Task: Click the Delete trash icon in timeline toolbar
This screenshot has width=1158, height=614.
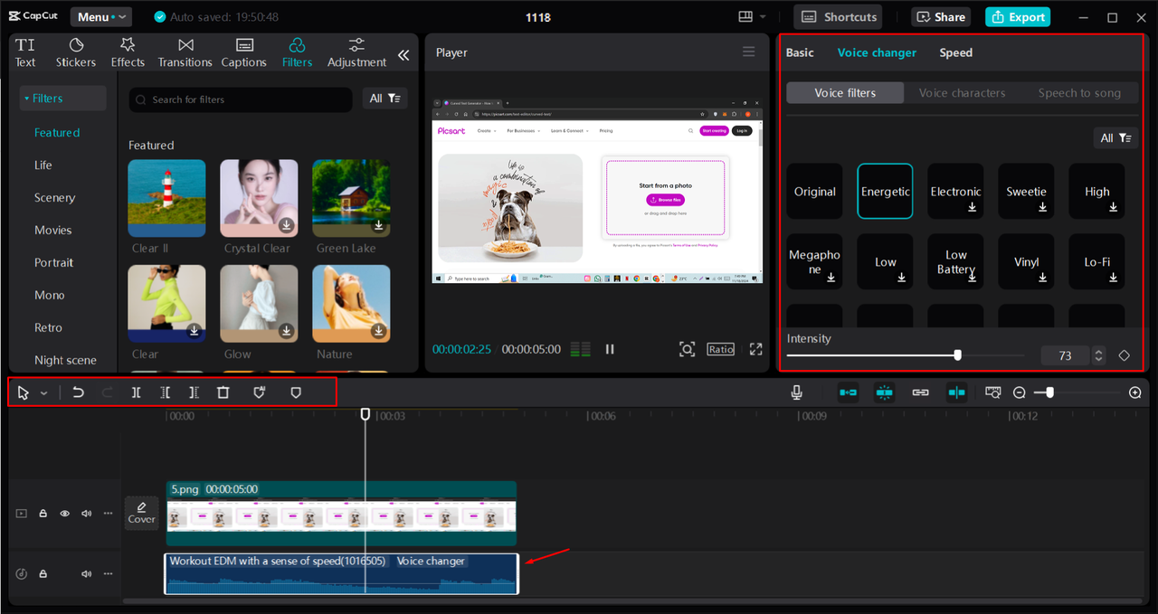Action: [x=223, y=392]
